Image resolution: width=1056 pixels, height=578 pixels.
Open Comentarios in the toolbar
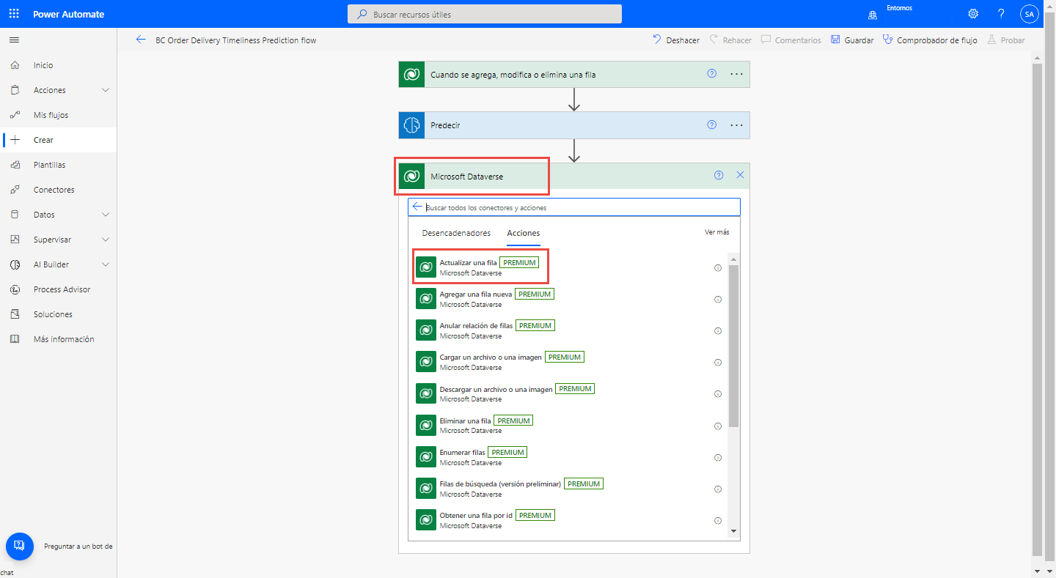pos(791,40)
